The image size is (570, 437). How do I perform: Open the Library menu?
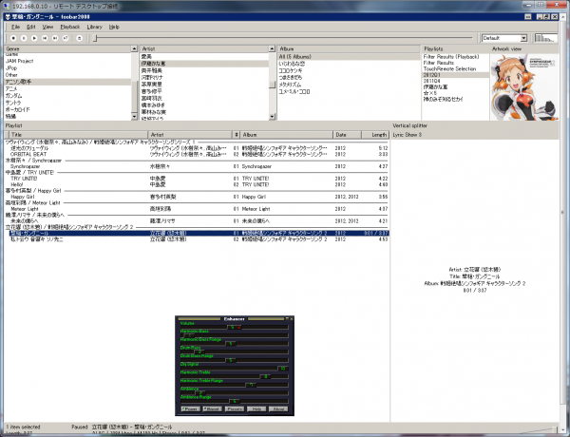pyautogui.click(x=94, y=27)
